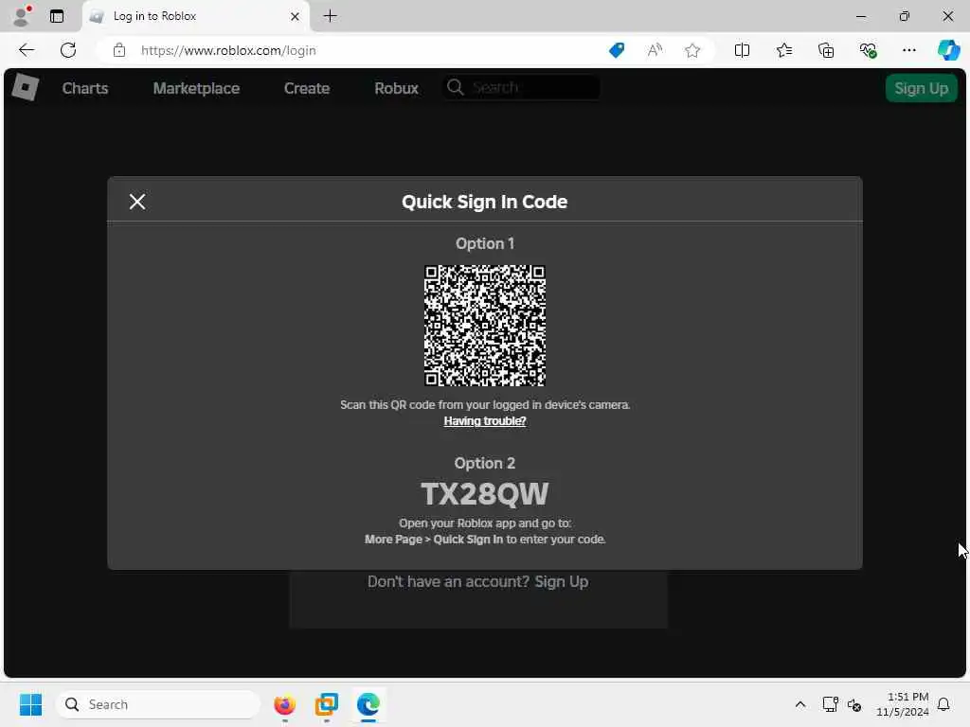Image resolution: width=970 pixels, height=727 pixels.
Task: Select the Log in to Roblox tab
Action: 194,16
